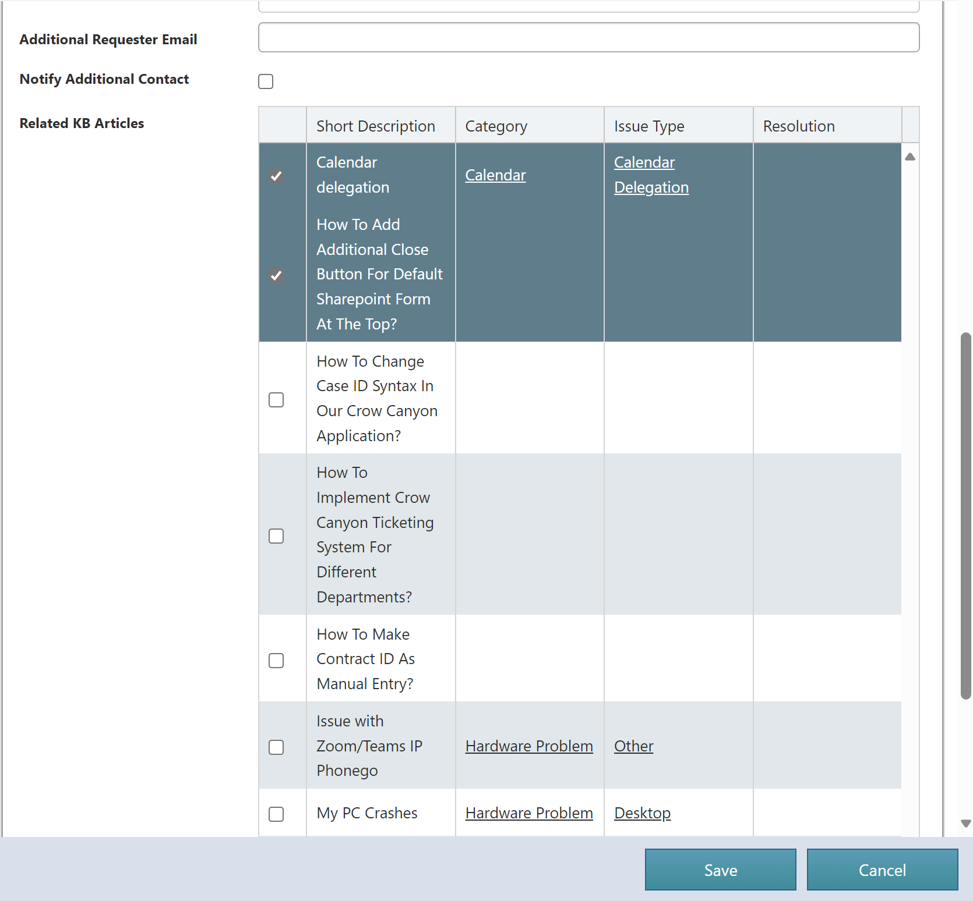Open Hardware Problem link in PC Crashes row
The image size is (973, 901).
point(529,813)
